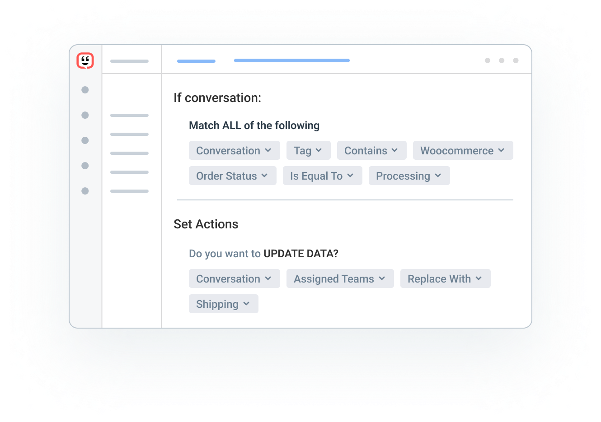The image size is (601, 422).
Task: Switch to the first blue tab in the top bar
Action: click(196, 60)
